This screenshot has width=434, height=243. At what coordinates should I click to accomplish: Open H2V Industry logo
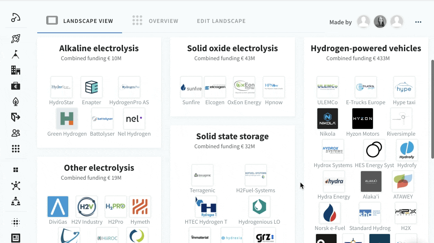[87, 207]
